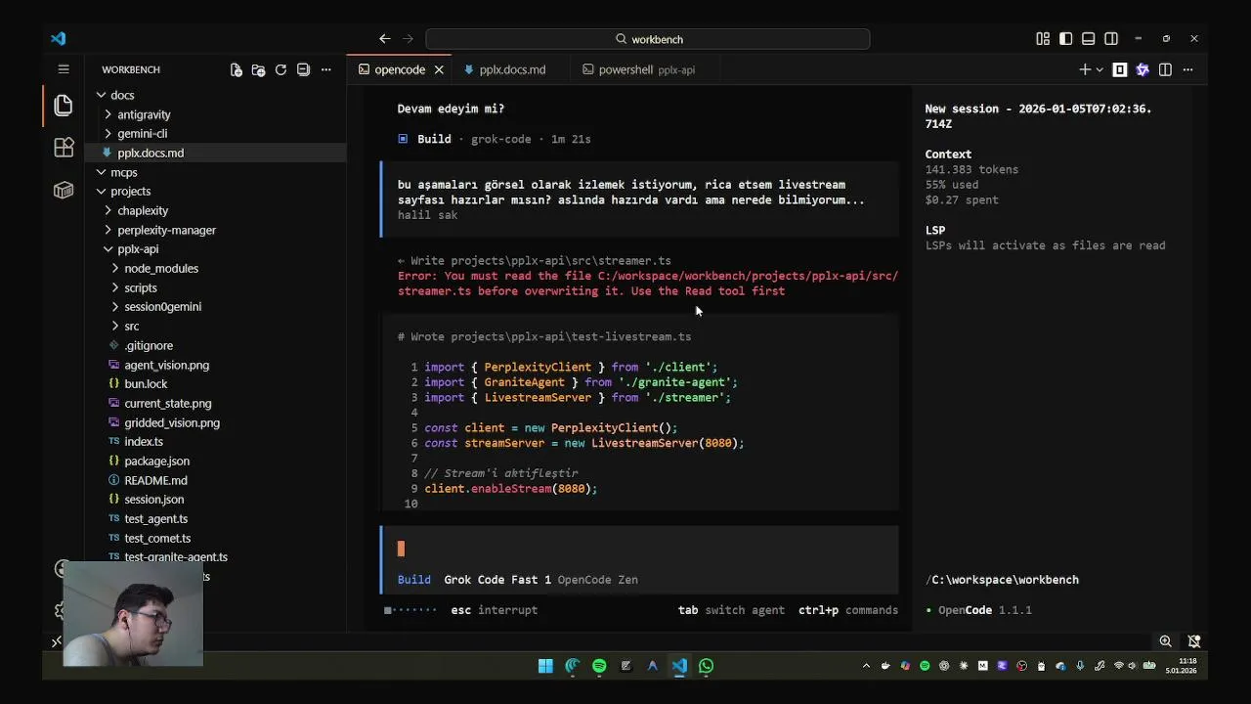Open current_state.png file
Image resolution: width=1251 pixels, height=704 pixels.
[x=167, y=403]
